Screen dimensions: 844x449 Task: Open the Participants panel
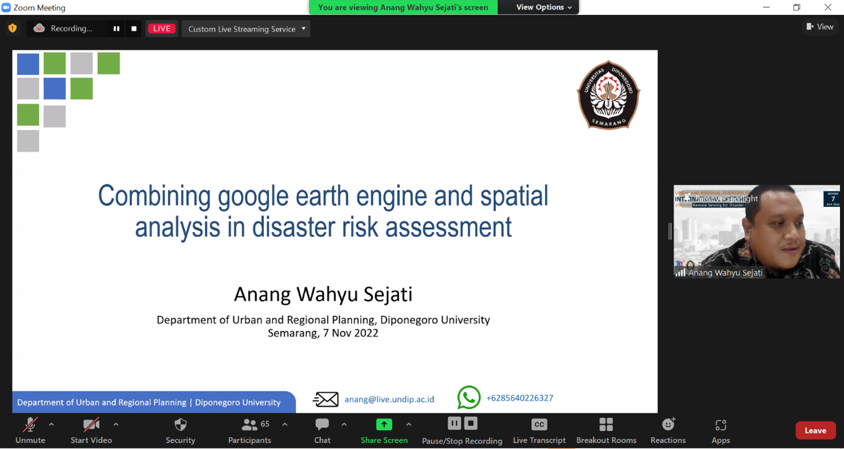coord(249,430)
